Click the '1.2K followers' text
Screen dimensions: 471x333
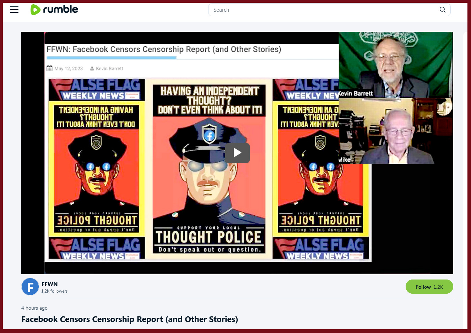pyautogui.click(x=54, y=291)
